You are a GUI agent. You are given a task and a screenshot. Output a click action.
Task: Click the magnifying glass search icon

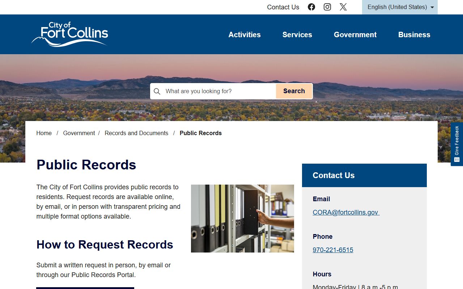(x=157, y=91)
